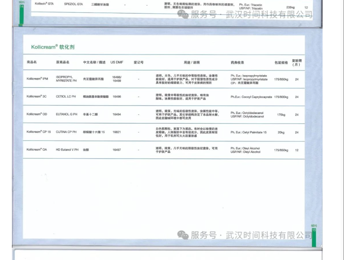Screen dimensions: 344x260
Task: Select Ph. Eur.: Octyldodecanol entry
Action: [247, 113]
